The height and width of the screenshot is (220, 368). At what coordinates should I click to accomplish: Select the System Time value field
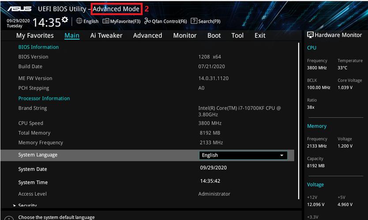coord(210,181)
